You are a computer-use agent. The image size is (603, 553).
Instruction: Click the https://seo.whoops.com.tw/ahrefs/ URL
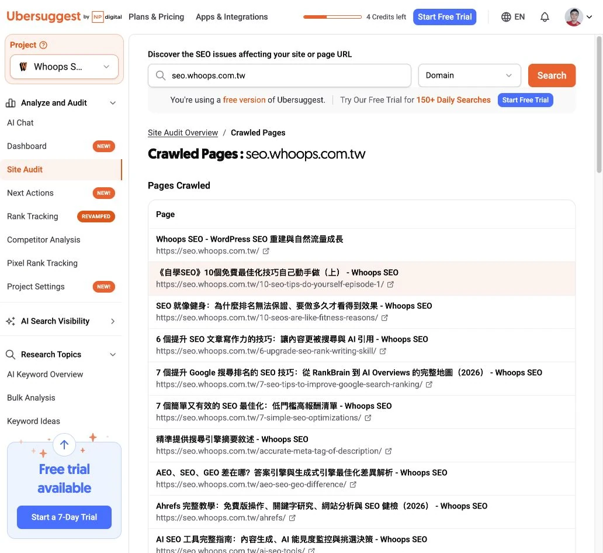(x=221, y=518)
